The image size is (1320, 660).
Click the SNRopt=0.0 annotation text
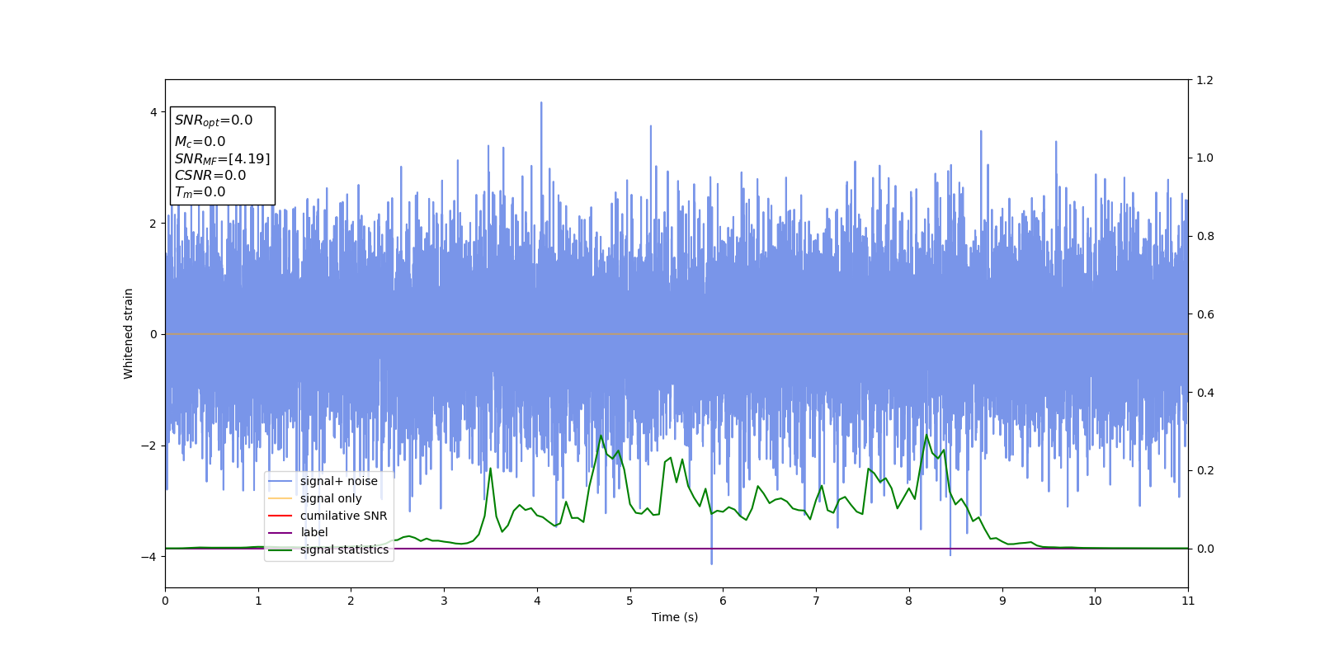tap(214, 120)
